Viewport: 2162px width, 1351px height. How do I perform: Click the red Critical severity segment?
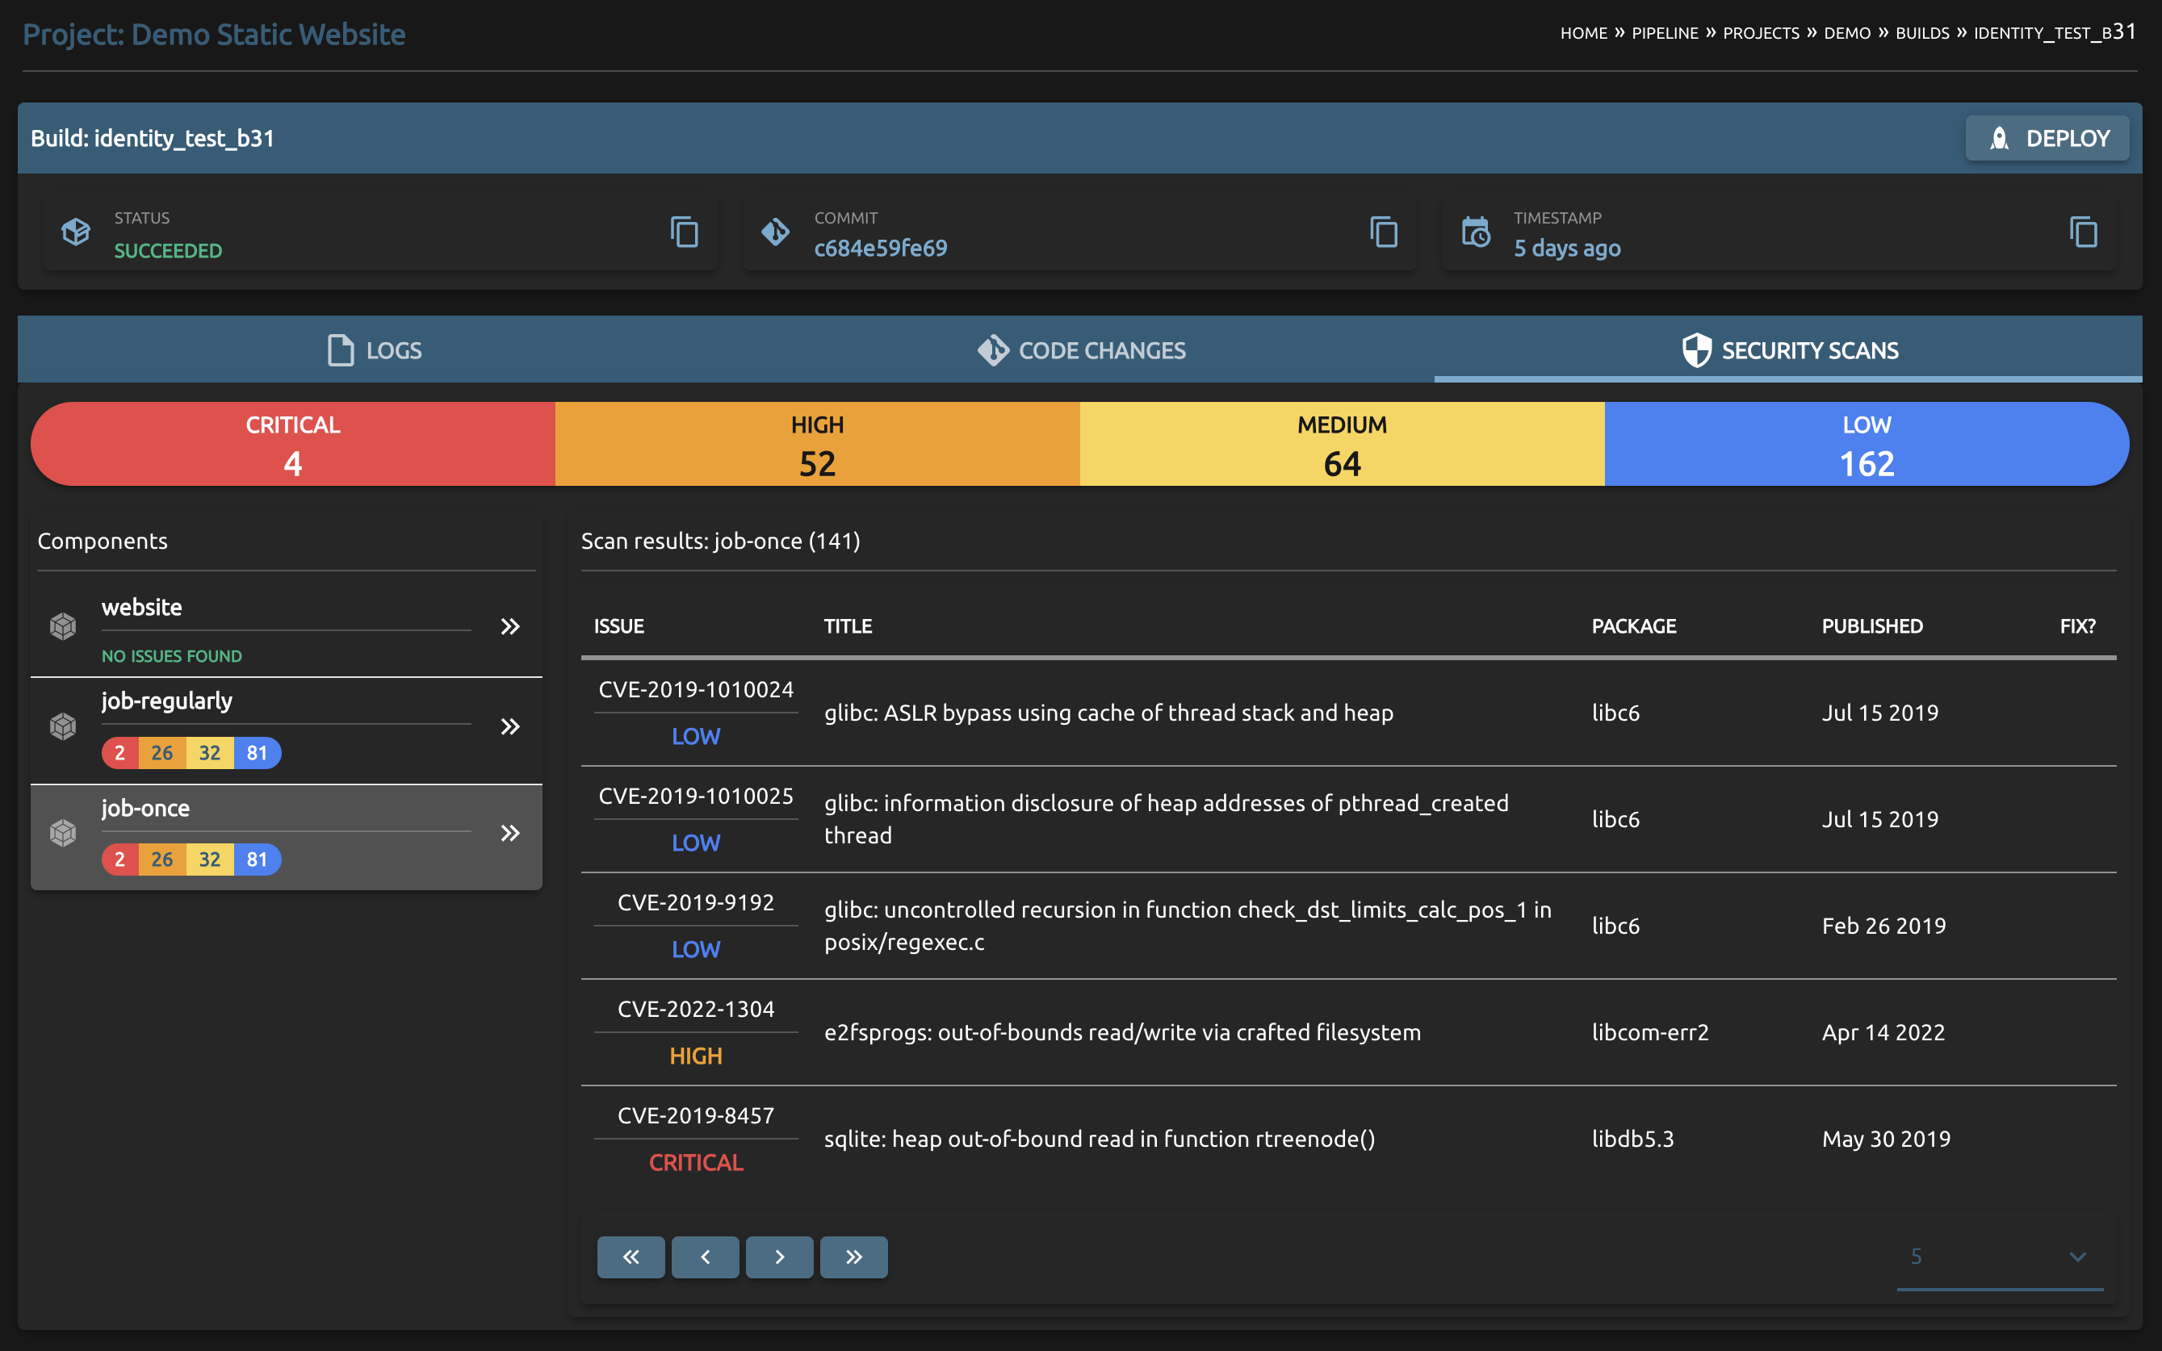click(293, 444)
